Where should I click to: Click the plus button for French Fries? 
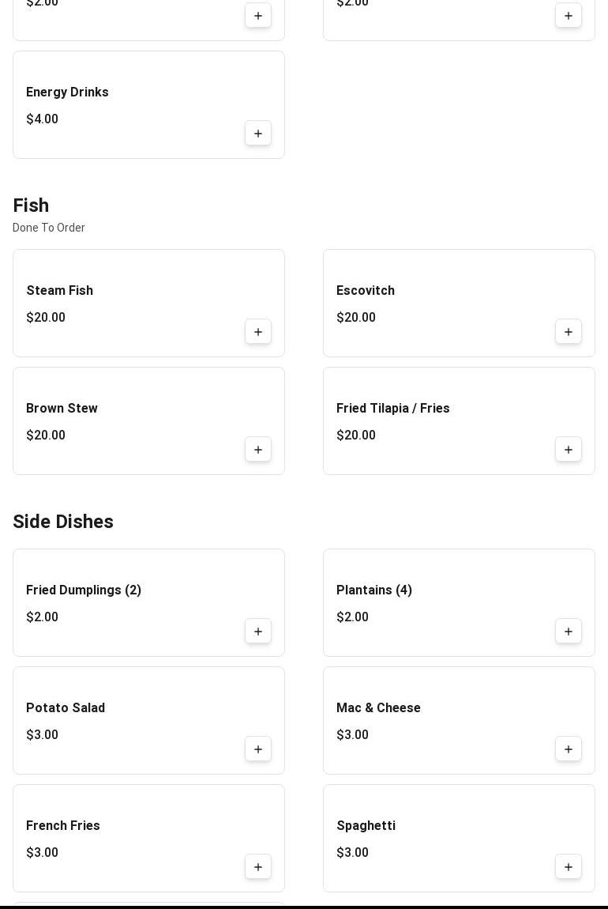pyautogui.click(x=258, y=867)
